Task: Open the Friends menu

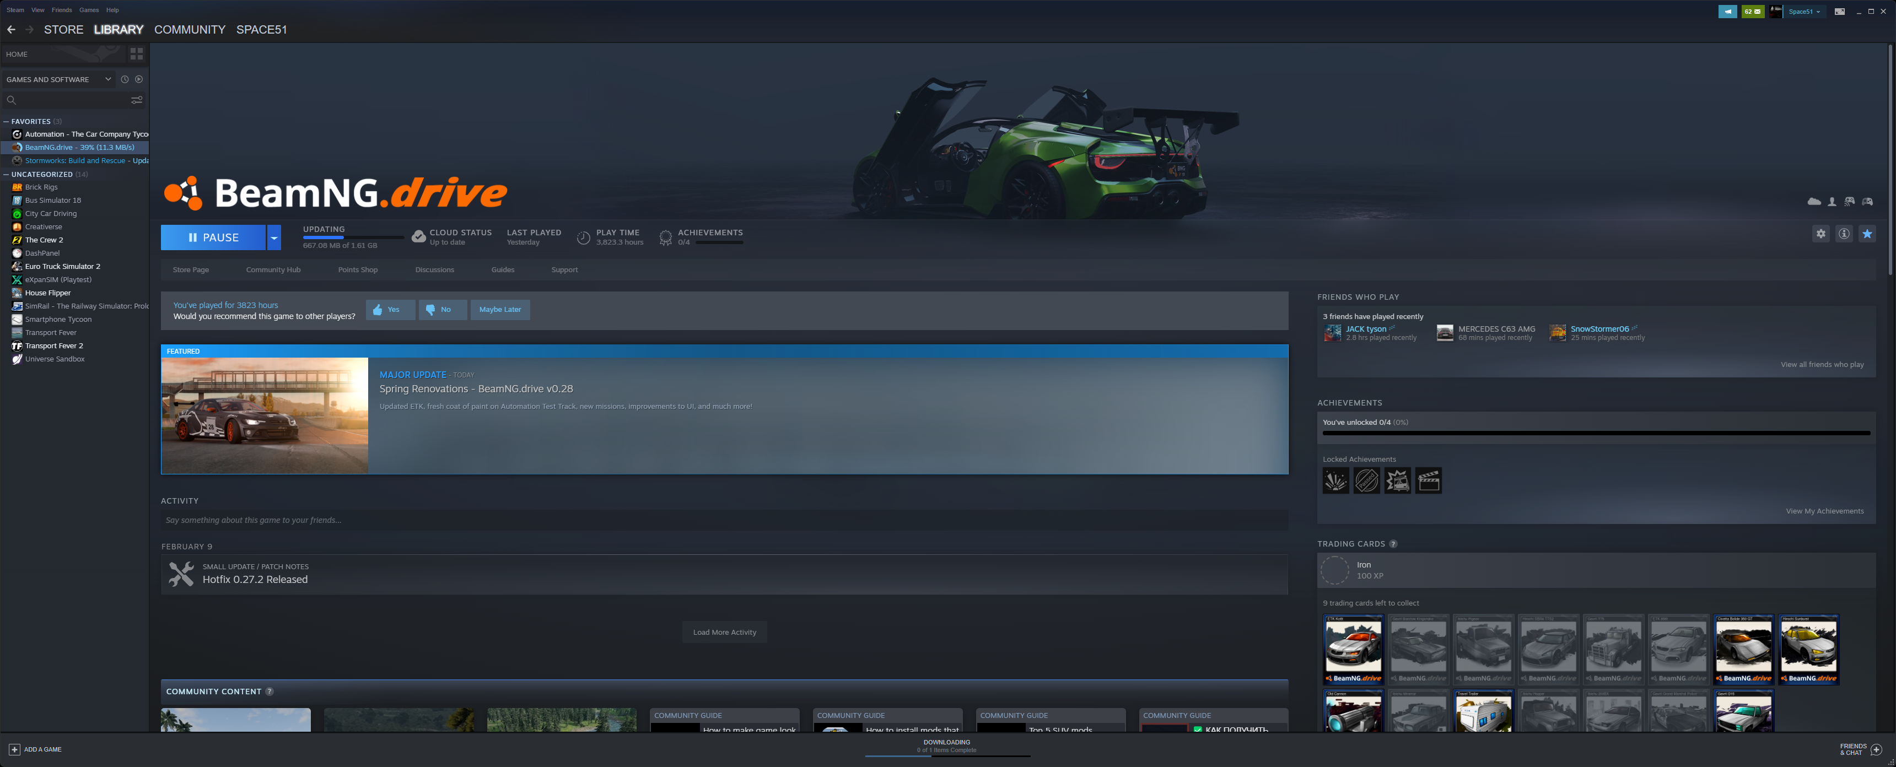Action: pyautogui.click(x=62, y=9)
